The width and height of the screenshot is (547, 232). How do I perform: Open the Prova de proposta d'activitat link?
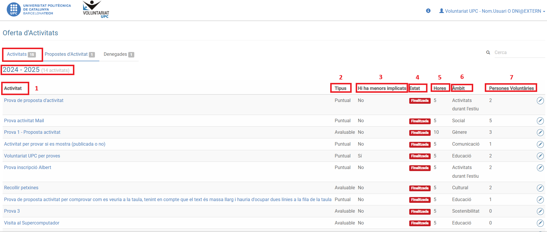coord(34,101)
